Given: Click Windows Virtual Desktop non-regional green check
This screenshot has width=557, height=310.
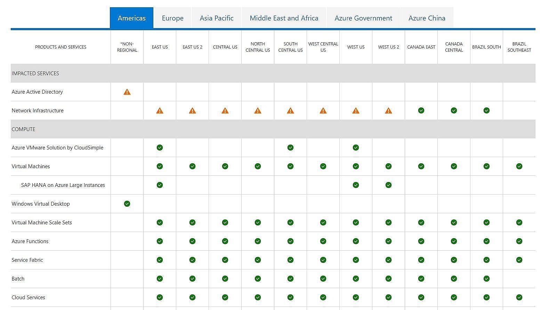Looking at the screenshot, I should [x=127, y=204].
